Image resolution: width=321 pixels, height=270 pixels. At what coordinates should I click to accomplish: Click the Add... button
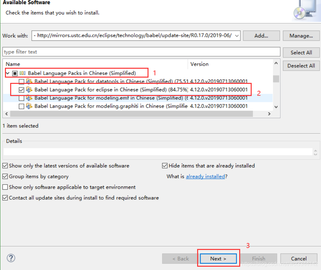[x=261, y=36]
